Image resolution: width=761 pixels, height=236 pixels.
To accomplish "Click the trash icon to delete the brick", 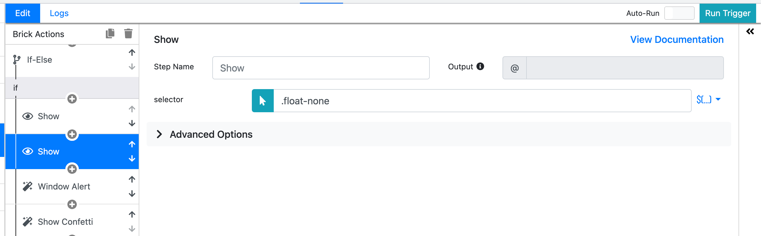I will (128, 33).
